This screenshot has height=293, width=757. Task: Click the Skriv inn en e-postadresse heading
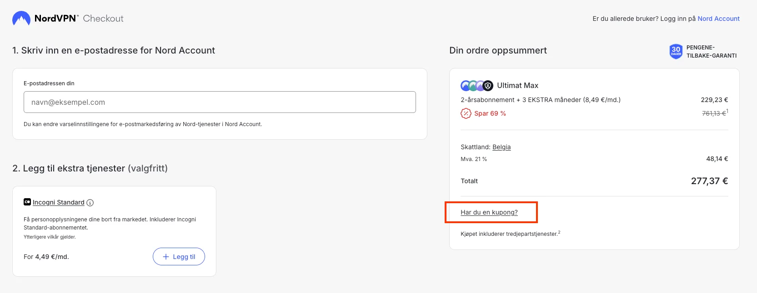point(114,50)
